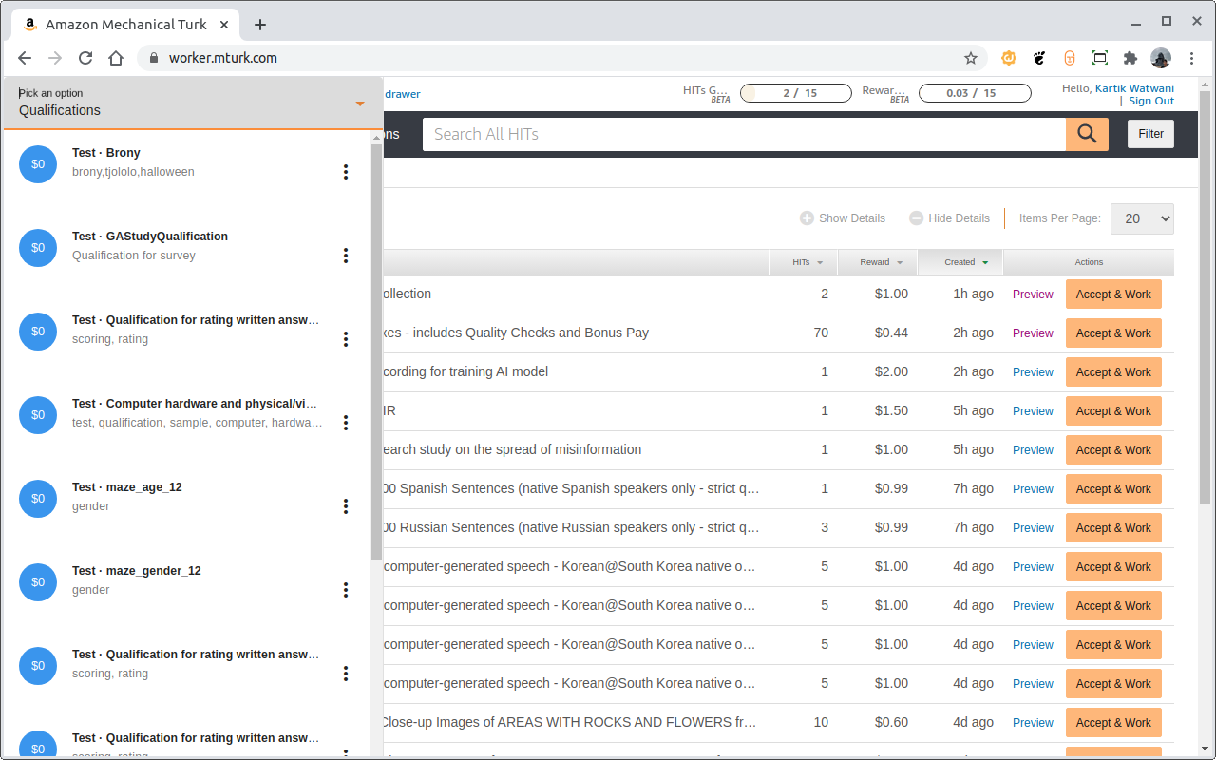Bookmark this page with star icon
1216x760 pixels.
971,58
